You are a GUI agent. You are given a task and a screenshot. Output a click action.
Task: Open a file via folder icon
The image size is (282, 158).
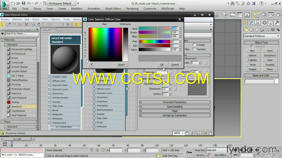point(18,3)
